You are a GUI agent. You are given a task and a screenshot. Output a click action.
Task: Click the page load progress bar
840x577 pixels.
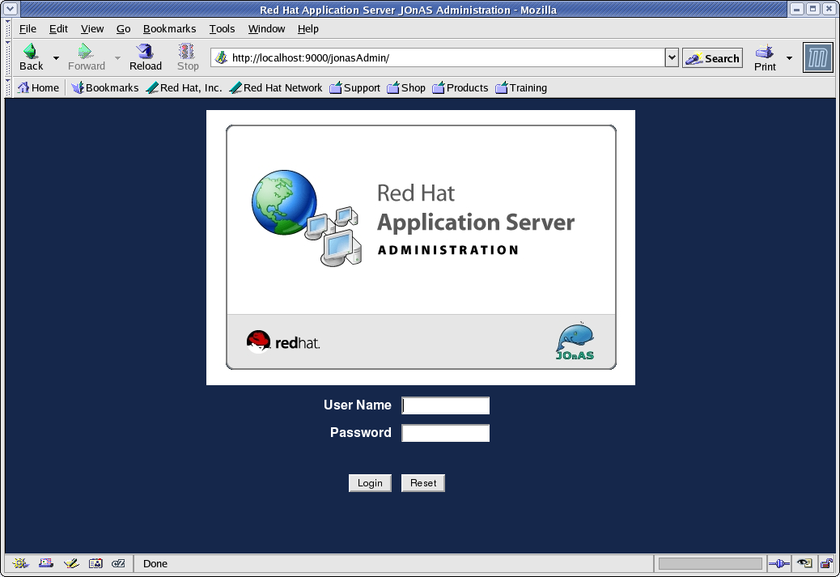point(711,563)
